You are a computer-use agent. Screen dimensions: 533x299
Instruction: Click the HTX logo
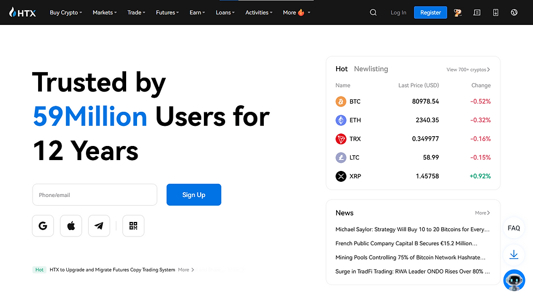pyautogui.click(x=22, y=12)
